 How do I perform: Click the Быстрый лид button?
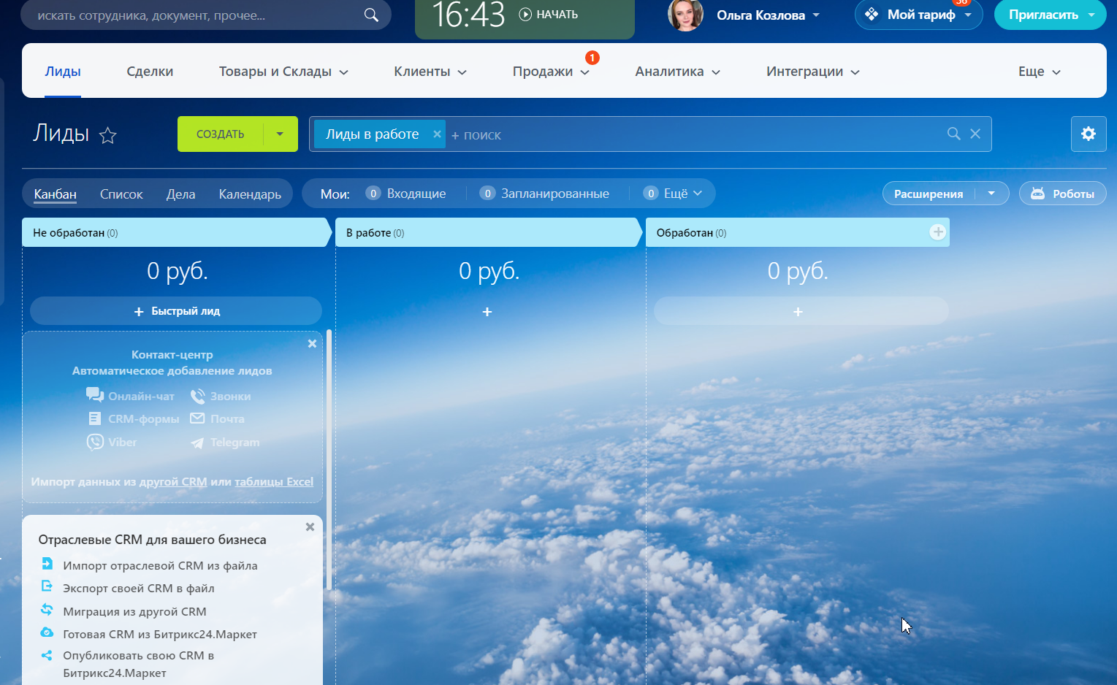176,311
